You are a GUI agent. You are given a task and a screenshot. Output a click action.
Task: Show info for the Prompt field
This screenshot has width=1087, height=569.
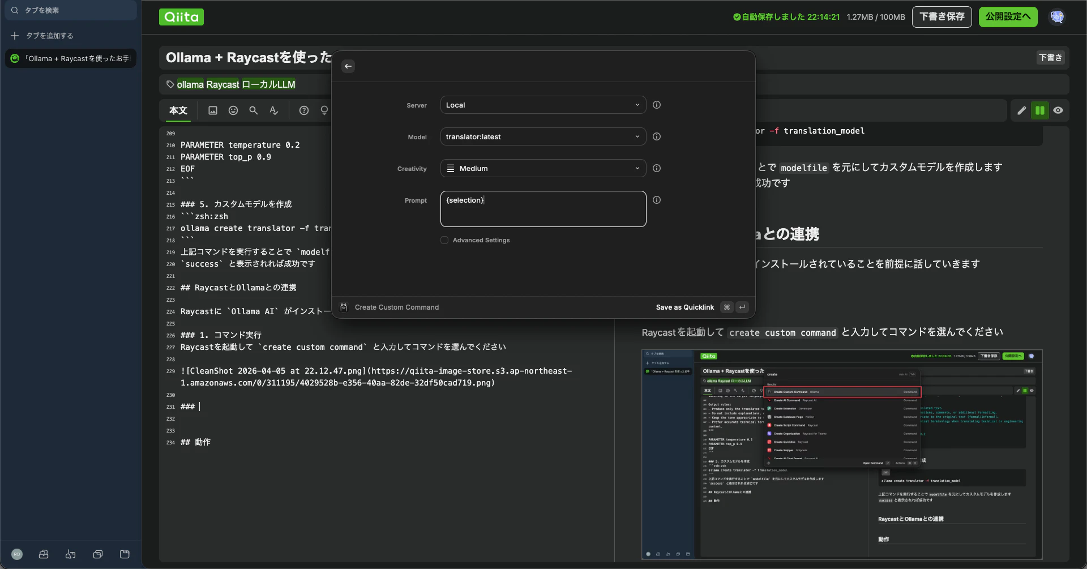pos(657,200)
